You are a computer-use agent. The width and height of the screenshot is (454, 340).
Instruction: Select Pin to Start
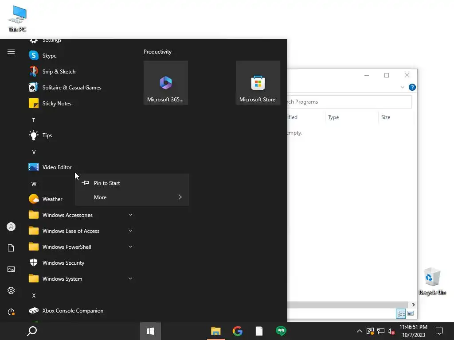tap(132, 183)
